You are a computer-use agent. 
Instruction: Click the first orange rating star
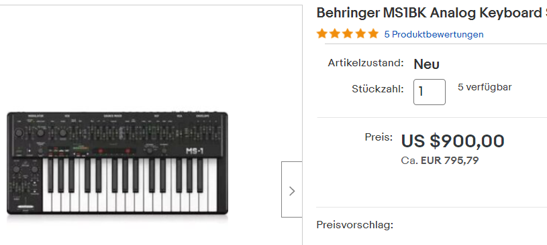322,33
